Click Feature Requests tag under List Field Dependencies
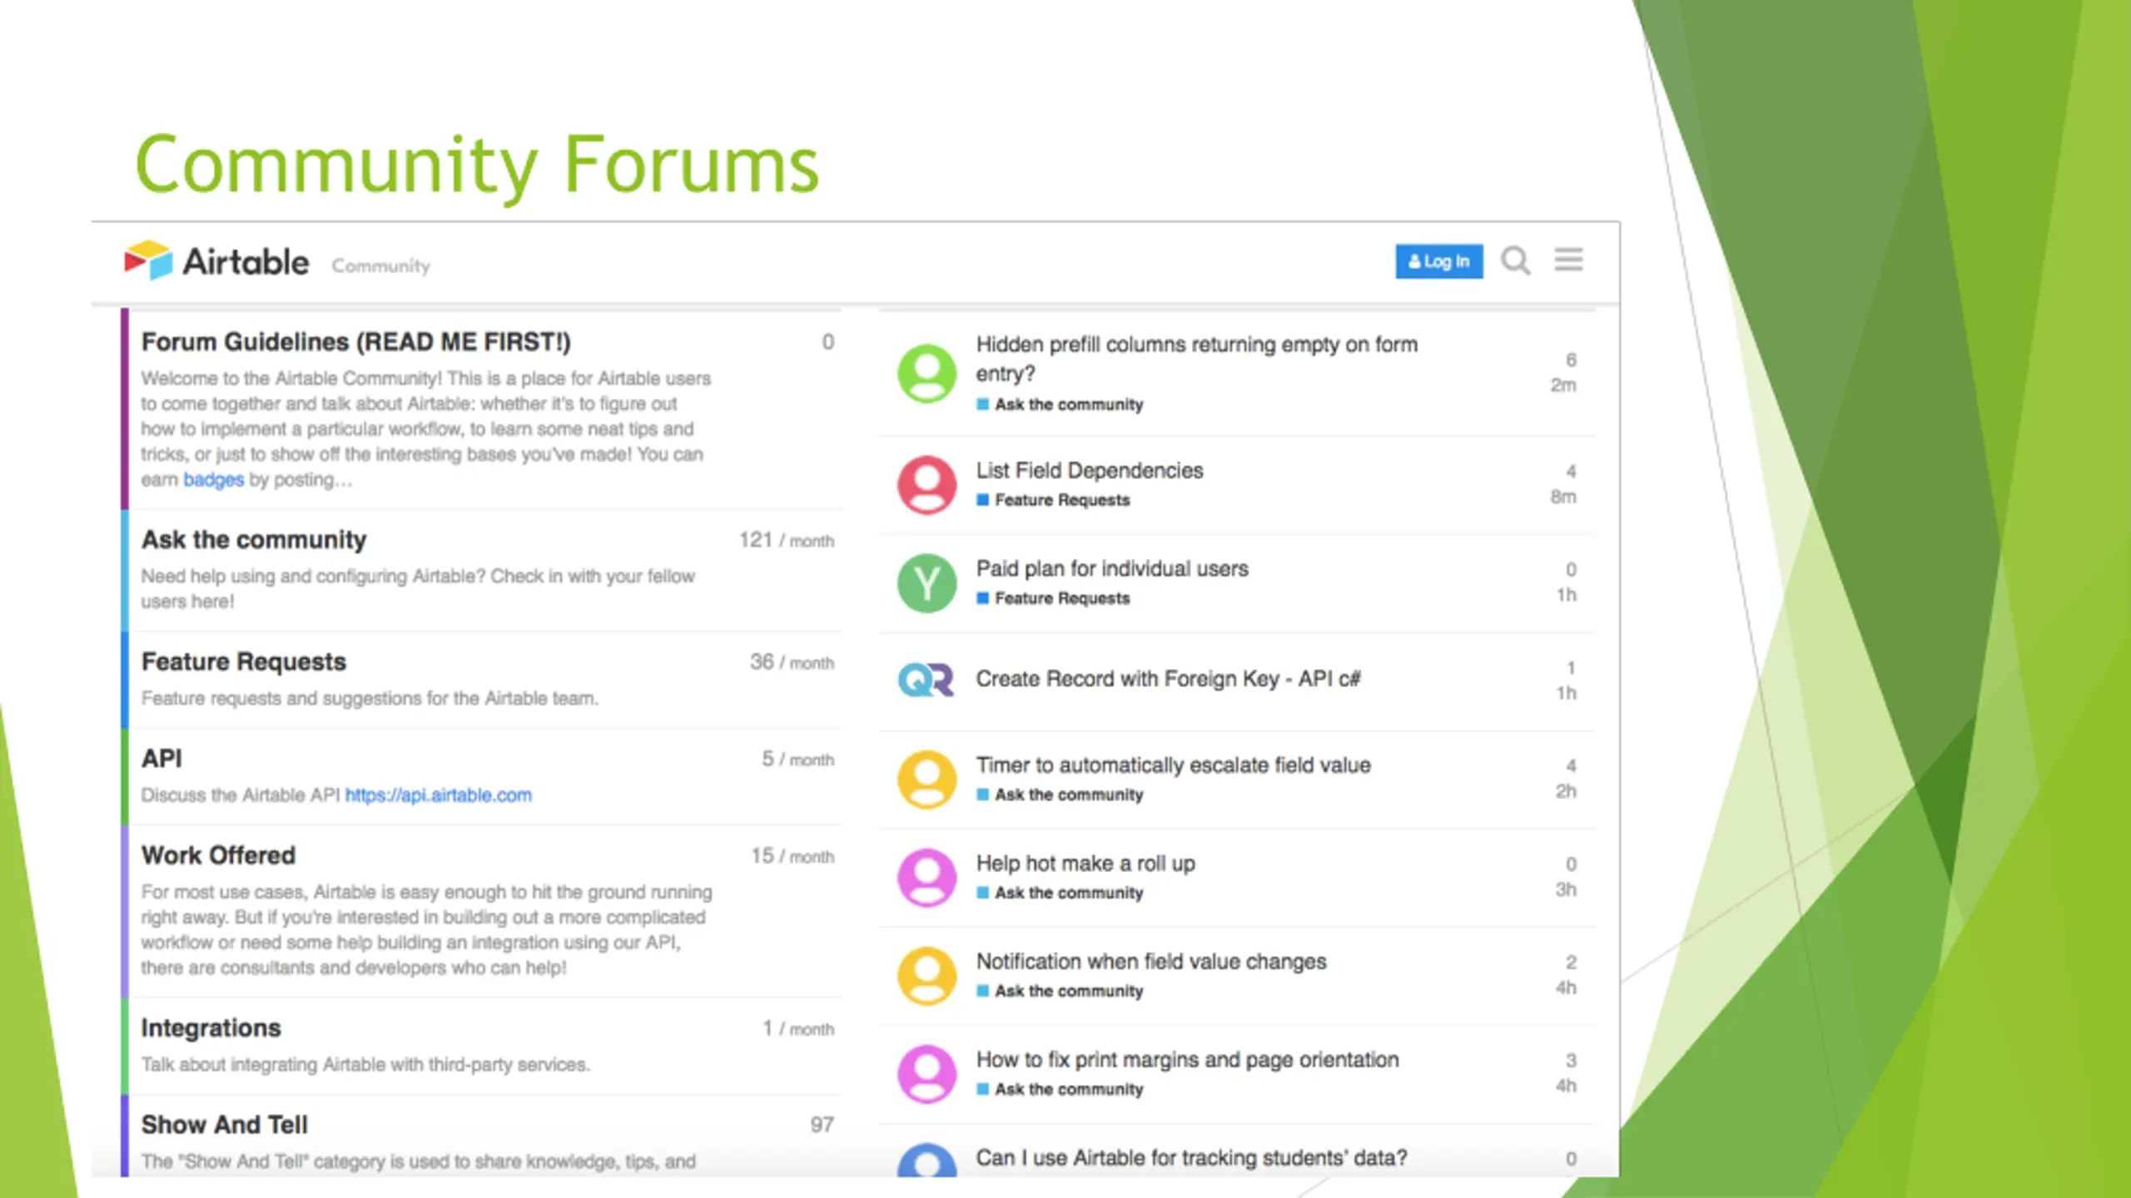Image resolution: width=2131 pixels, height=1198 pixels. [1053, 500]
